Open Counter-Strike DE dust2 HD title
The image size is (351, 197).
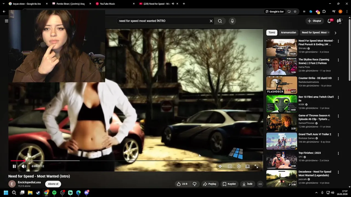point(315,78)
